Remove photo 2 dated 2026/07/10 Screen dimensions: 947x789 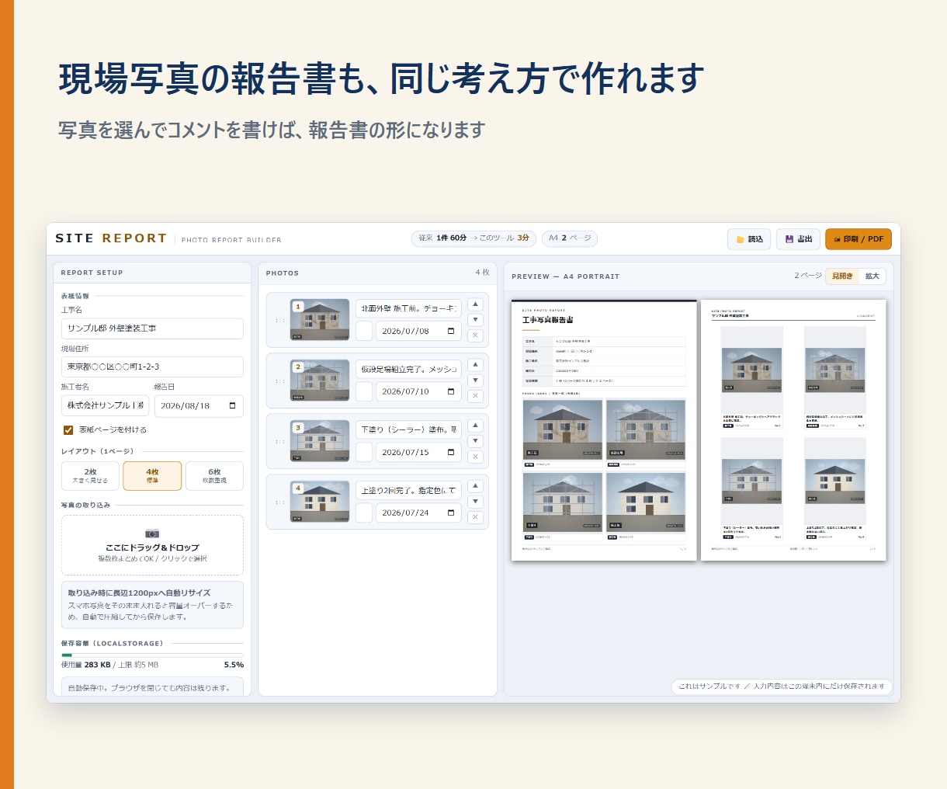476,396
